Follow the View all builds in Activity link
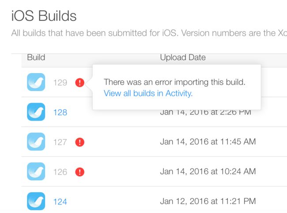 point(148,93)
